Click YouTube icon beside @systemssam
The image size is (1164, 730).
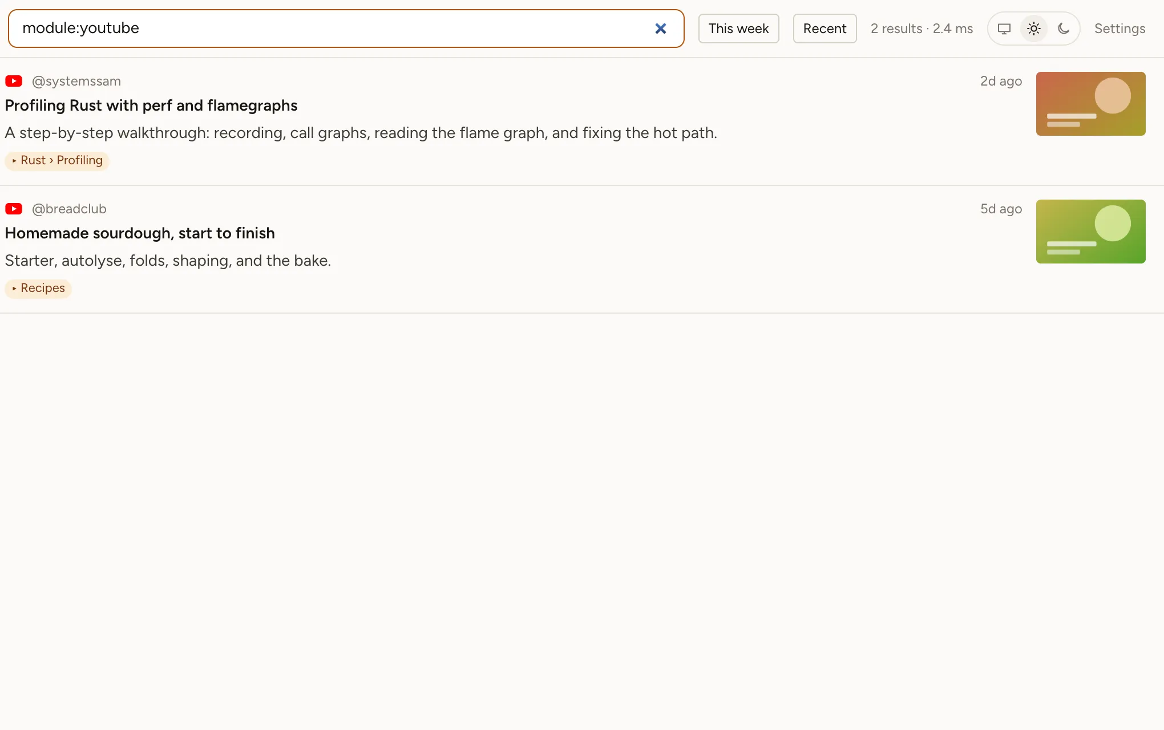coord(14,81)
